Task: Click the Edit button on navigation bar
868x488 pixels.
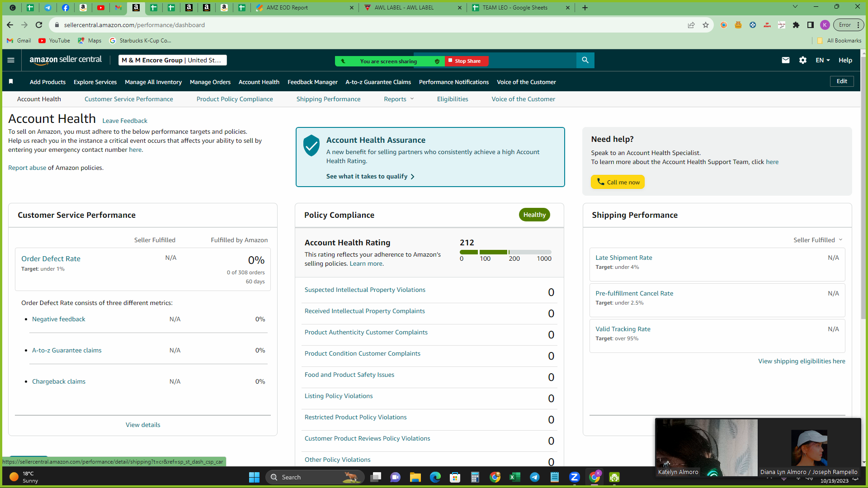Action: [842, 81]
